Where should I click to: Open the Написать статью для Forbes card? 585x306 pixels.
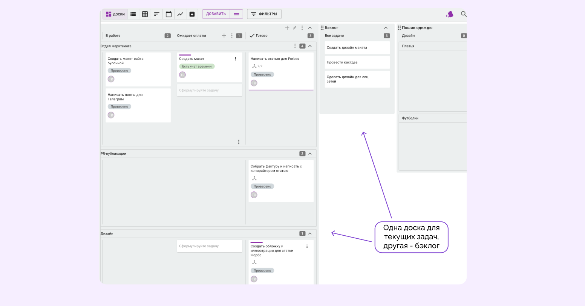coord(281,71)
